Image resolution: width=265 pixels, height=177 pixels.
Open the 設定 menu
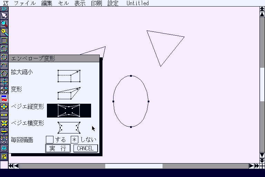[113, 3]
